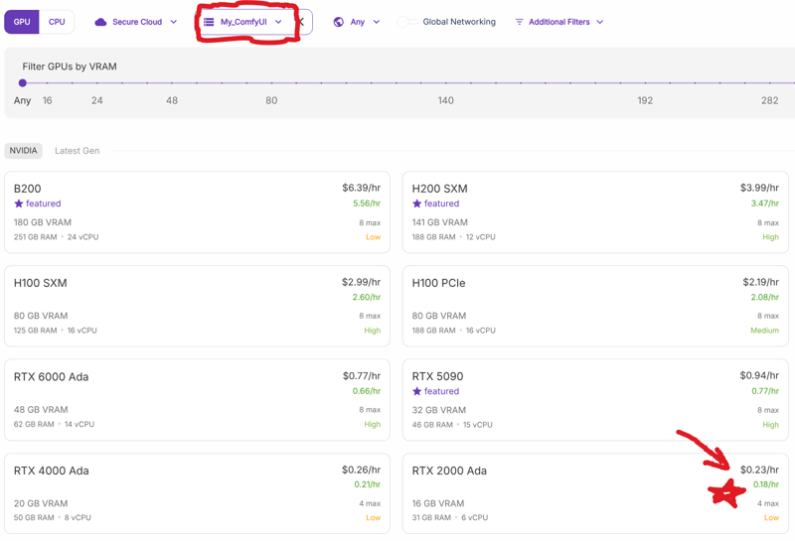Screen dimensions: 795x541
Task: Click the featured star on H200 SXM card
Action: tap(416, 203)
